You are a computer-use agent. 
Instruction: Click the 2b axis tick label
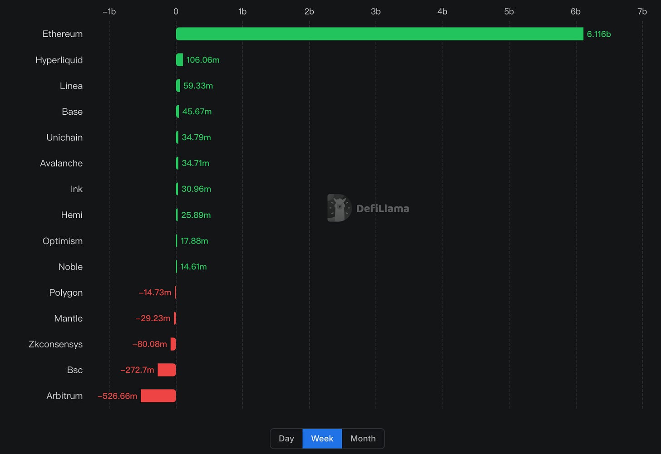coord(309,12)
